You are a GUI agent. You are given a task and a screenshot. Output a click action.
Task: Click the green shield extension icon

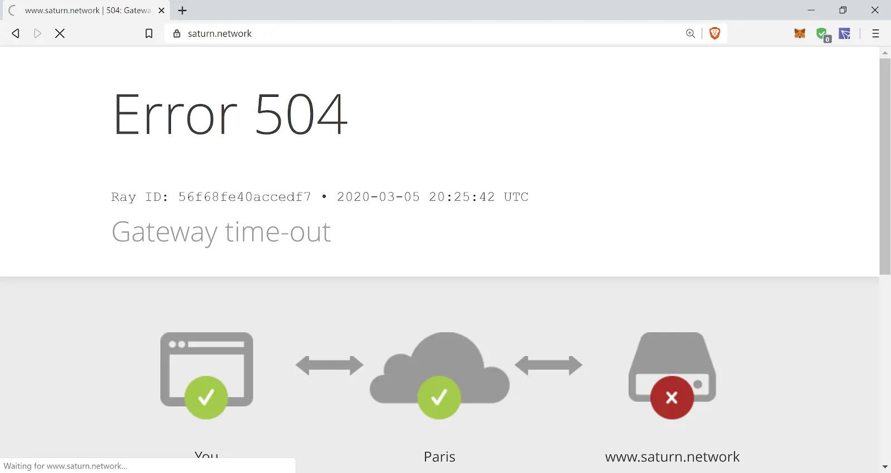pyautogui.click(x=823, y=34)
